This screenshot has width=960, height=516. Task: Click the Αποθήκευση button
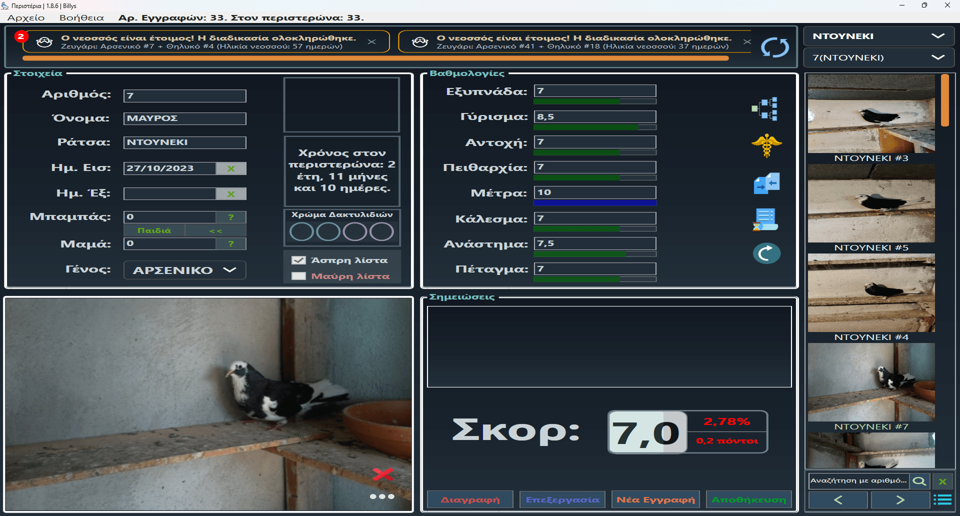748,499
